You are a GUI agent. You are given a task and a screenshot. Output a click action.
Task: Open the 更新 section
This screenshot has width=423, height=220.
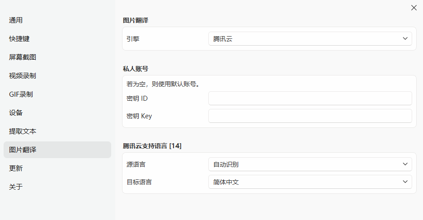[16, 169]
